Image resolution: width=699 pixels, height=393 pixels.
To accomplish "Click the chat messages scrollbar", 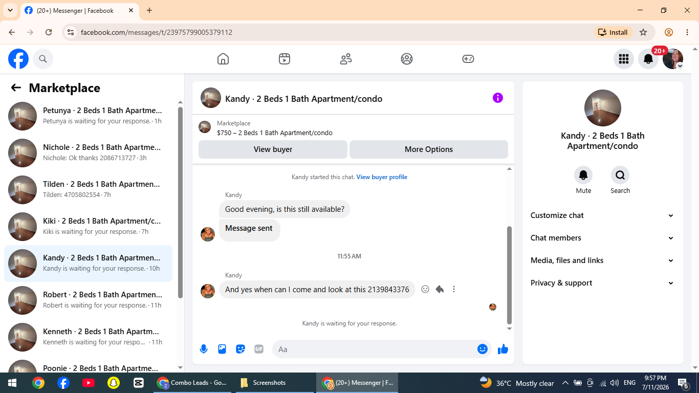I will pos(509,275).
